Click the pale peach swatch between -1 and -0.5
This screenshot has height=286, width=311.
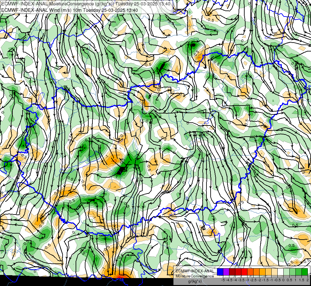(274, 272)
